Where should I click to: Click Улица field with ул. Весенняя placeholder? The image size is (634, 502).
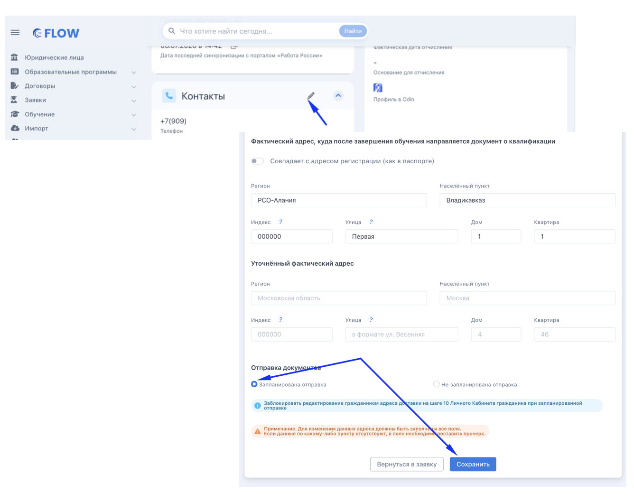pyautogui.click(x=402, y=334)
